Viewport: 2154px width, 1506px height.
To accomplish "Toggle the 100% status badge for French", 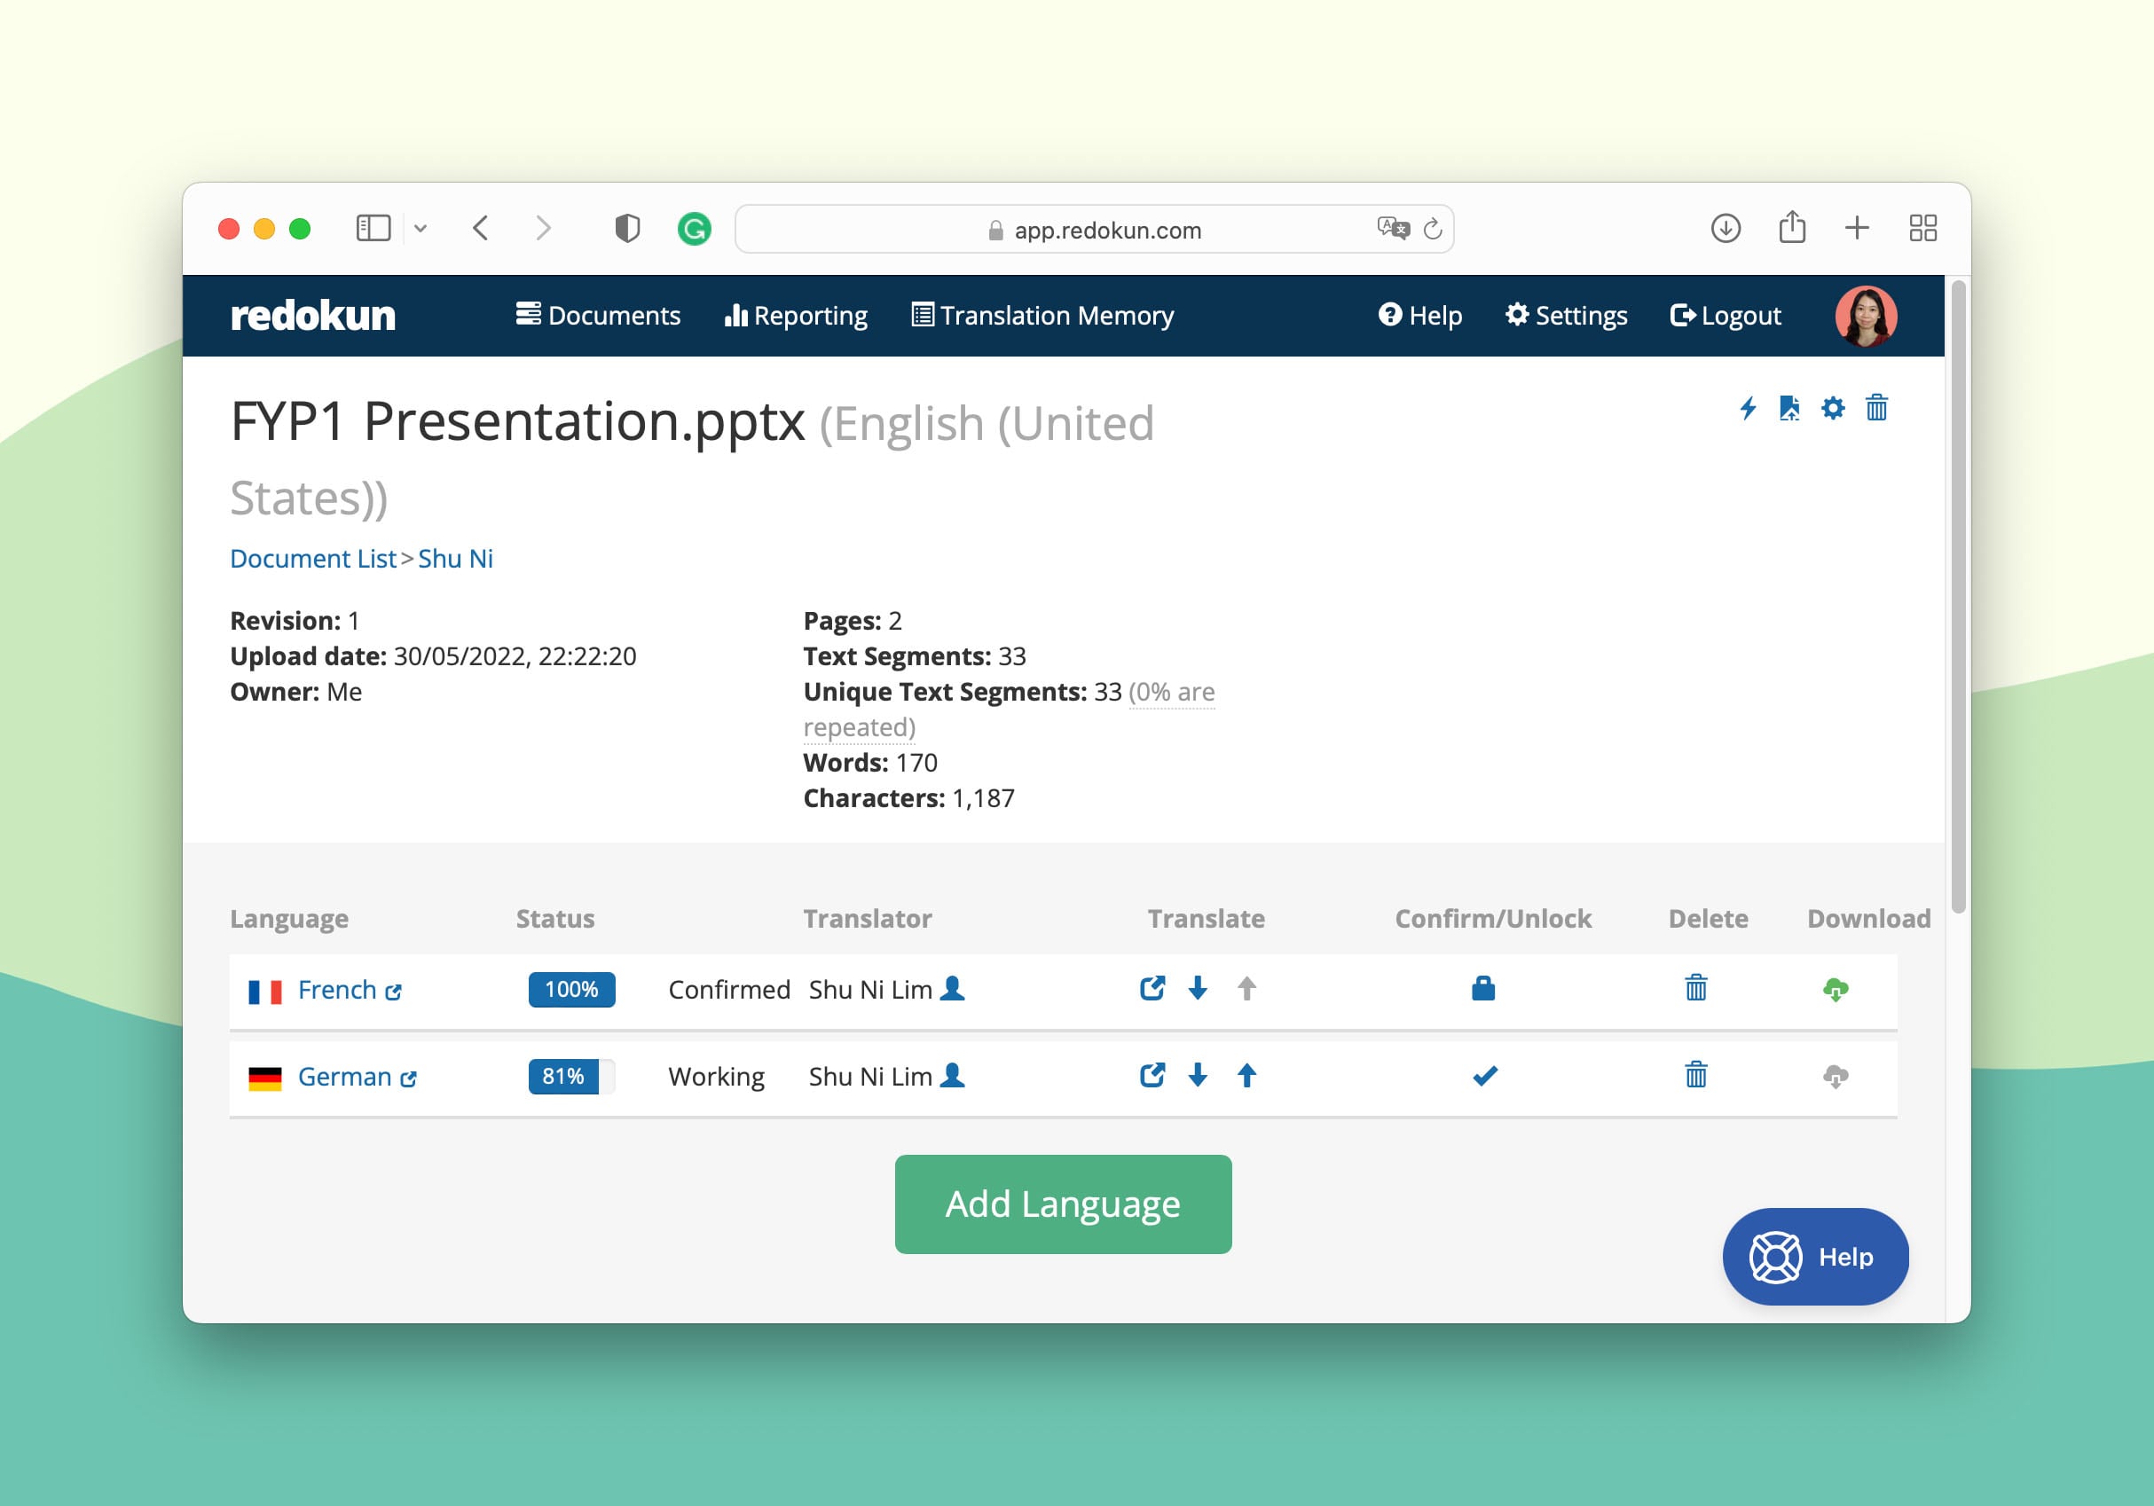I will 570,987.
